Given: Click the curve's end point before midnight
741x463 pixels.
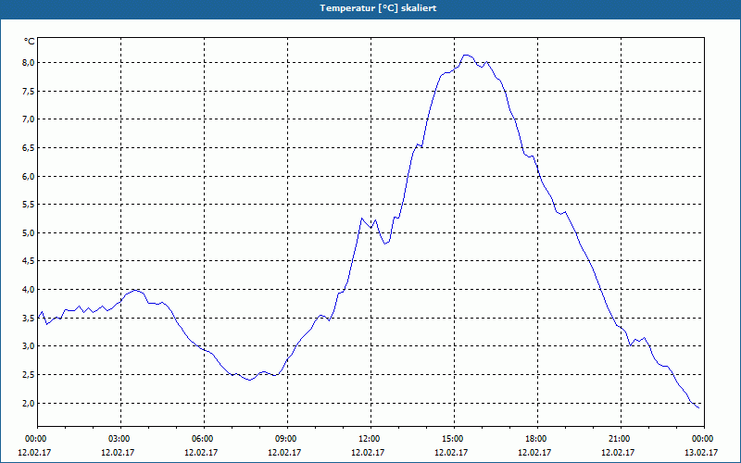Looking at the screenshot, I should coord(698,407).
